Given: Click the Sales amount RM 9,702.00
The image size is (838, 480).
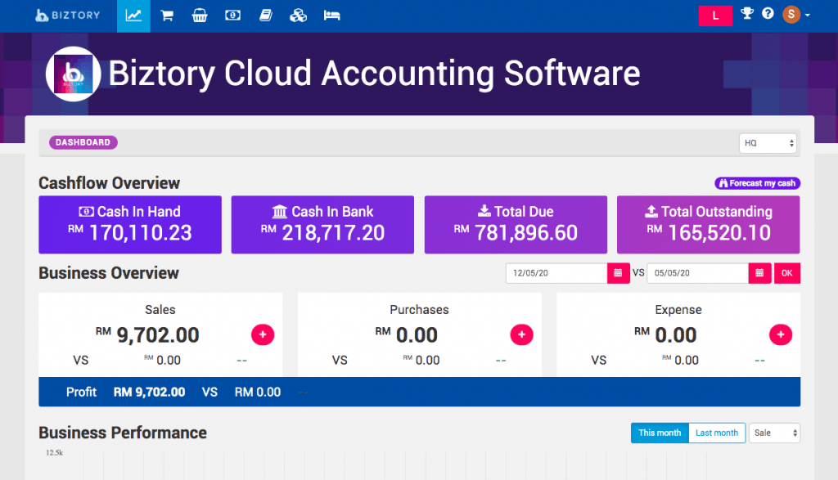Looking at the screenshot, I should point(147,334).
